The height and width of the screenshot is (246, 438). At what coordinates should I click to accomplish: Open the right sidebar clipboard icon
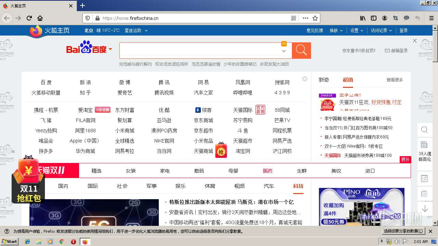coord(424,194)
